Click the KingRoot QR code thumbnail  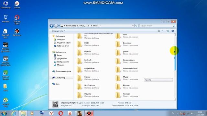(x=55, y=104)
